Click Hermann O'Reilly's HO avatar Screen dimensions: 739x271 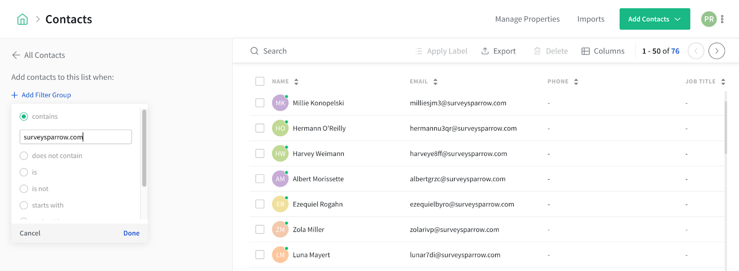tap(280, 129)
